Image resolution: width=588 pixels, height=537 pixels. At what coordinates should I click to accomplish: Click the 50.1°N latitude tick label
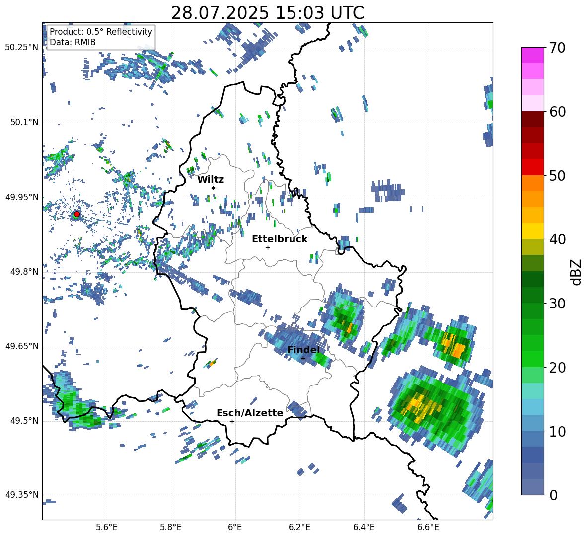click(x=24, y=122)
